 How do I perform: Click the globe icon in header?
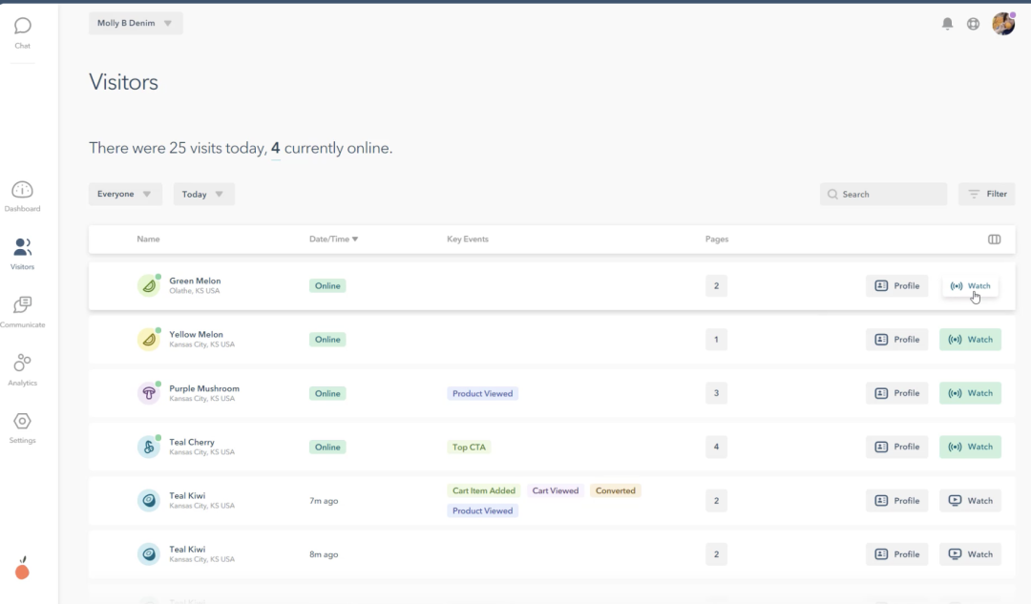973,24
